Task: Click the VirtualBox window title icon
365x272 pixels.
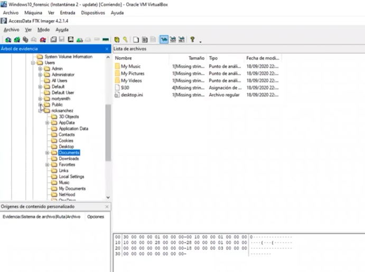Action: click(4, 4)
